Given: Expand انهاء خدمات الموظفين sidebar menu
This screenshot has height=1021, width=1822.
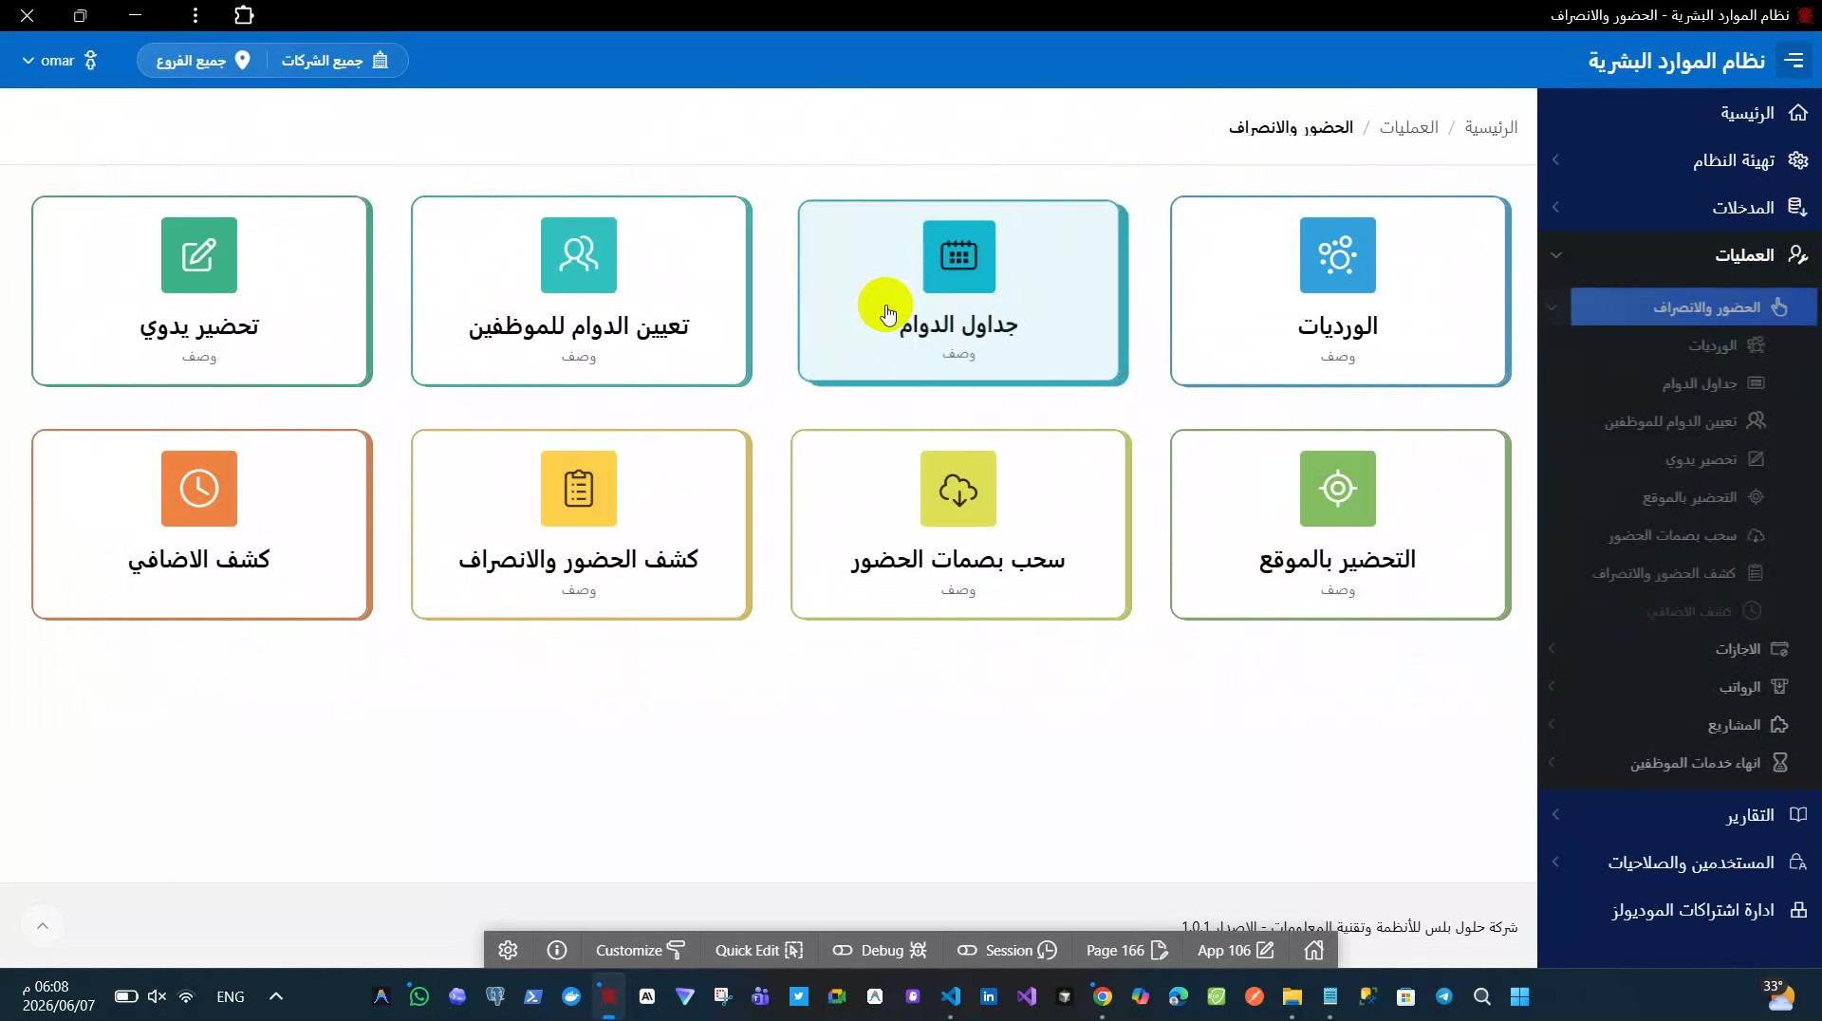Looking at the screenshot, I should tap(1680, 763).
